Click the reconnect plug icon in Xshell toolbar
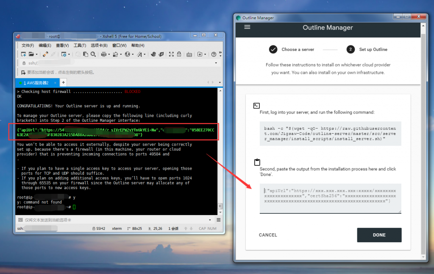The width and height of the screenshot is (434, 274). tap(45, 54)
